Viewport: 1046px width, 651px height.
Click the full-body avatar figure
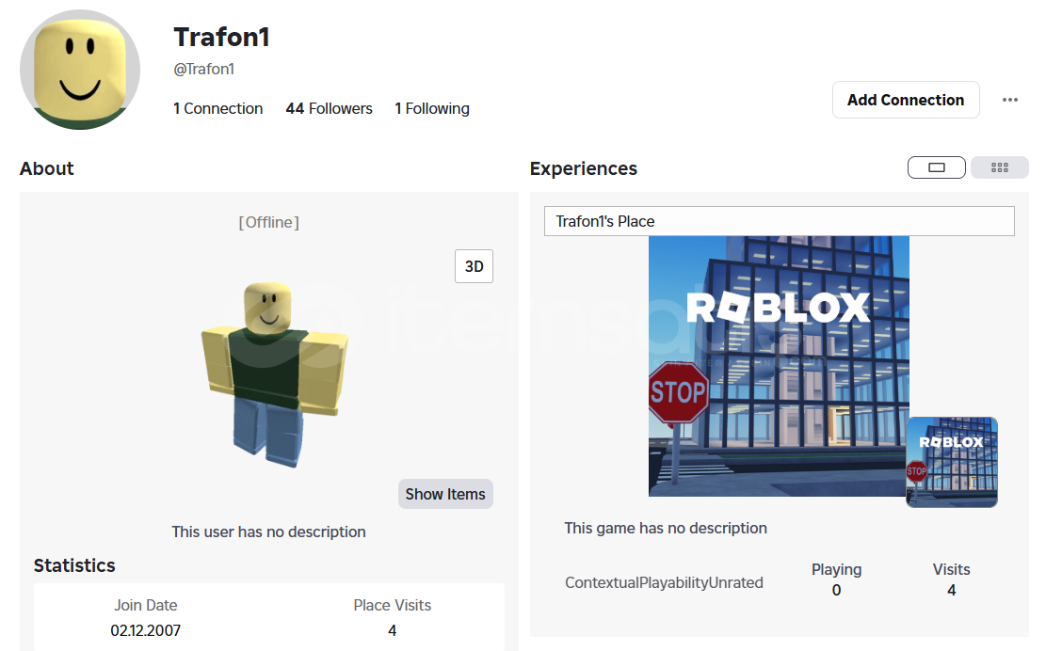pos(274,373)
